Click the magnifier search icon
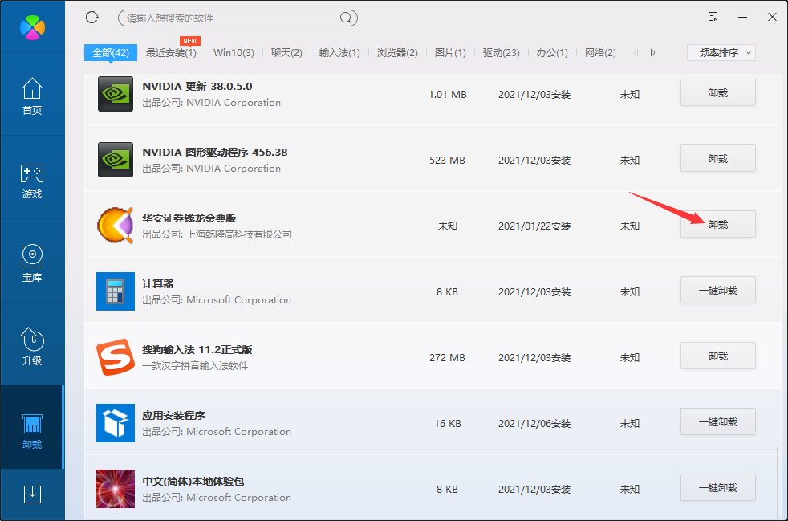The width and height of the screenshot is (788, 521). [x=345, y=18]
